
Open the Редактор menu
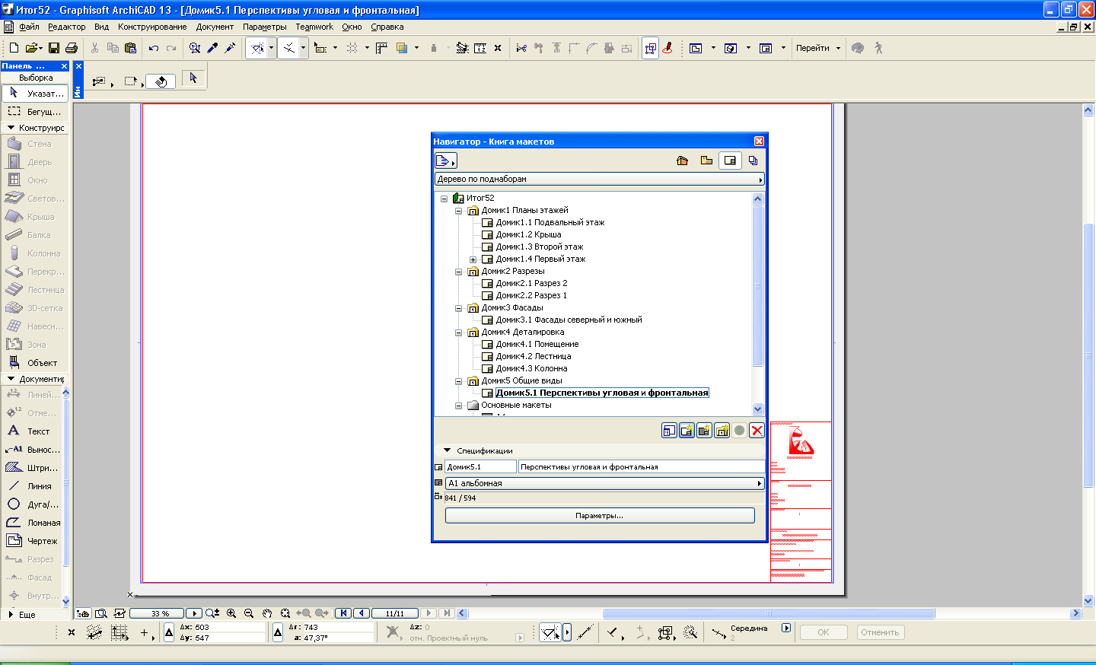pyautogui.click(x=67, y=27)
